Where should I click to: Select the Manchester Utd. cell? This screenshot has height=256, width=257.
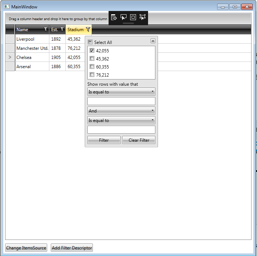tap(32, 48)
